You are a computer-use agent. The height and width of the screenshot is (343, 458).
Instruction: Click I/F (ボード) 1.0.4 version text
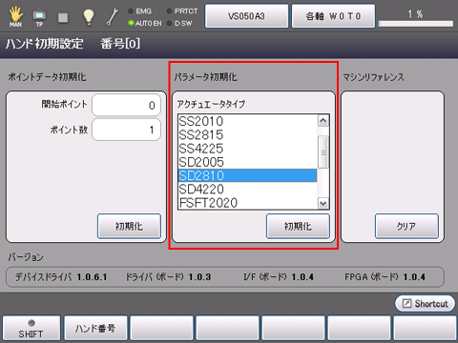pyautogui.click(x=279, y=277)
